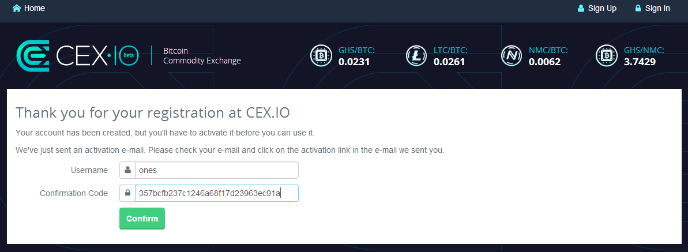The image size is (688, 252).
Task: Go to Sign In
Action: pos(657,9)
